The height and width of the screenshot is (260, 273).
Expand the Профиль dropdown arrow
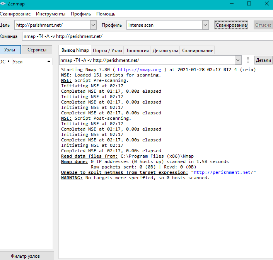[x=205, y=25]
